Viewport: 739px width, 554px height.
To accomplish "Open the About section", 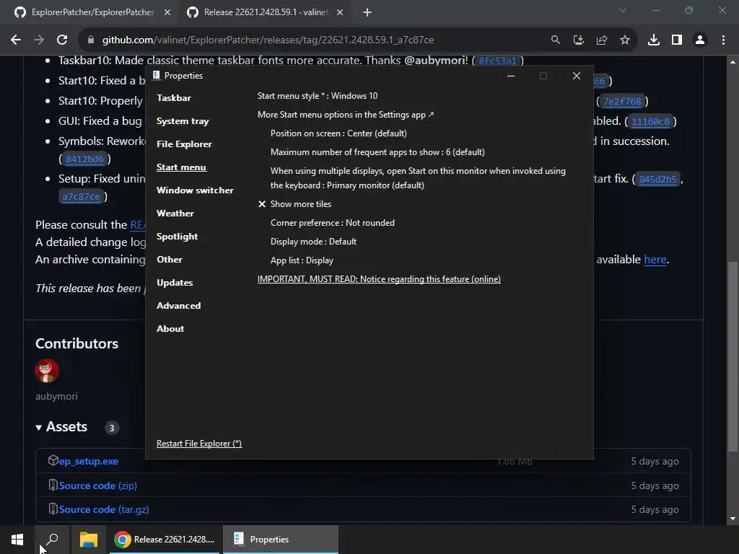I will (170, 329).
